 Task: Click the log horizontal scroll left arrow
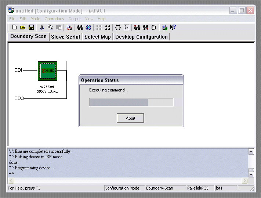(x=11, y=180)
